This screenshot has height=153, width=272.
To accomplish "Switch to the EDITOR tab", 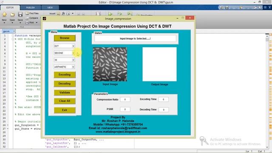I will pos(10,8).
